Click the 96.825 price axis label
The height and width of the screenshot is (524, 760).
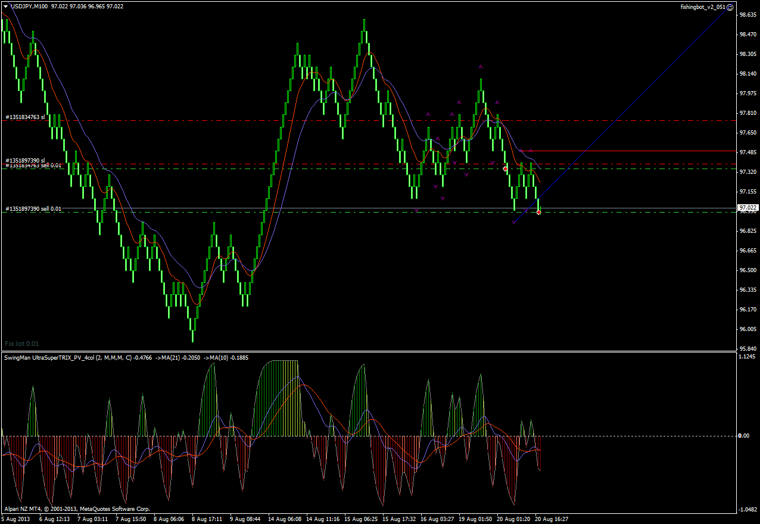(747, 231)
